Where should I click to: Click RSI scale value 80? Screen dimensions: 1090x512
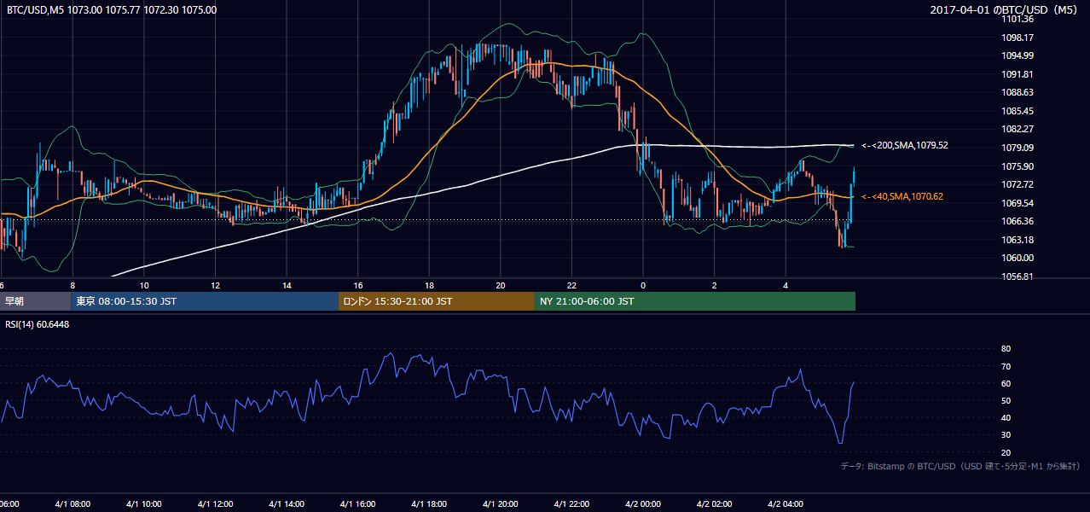1006,349
